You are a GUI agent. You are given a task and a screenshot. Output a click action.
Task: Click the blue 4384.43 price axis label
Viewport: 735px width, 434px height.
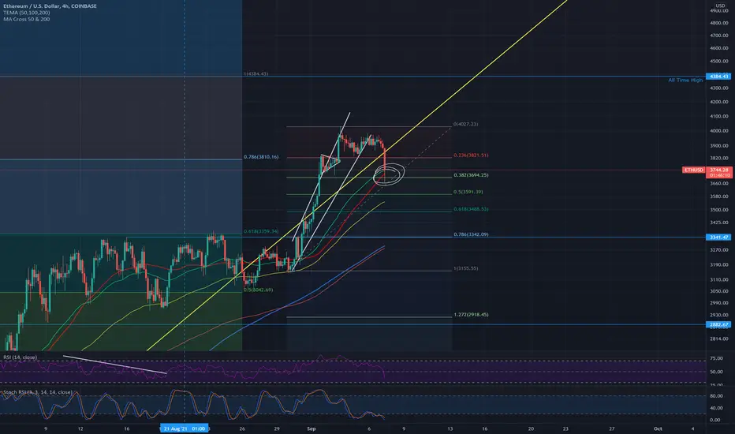718,77
